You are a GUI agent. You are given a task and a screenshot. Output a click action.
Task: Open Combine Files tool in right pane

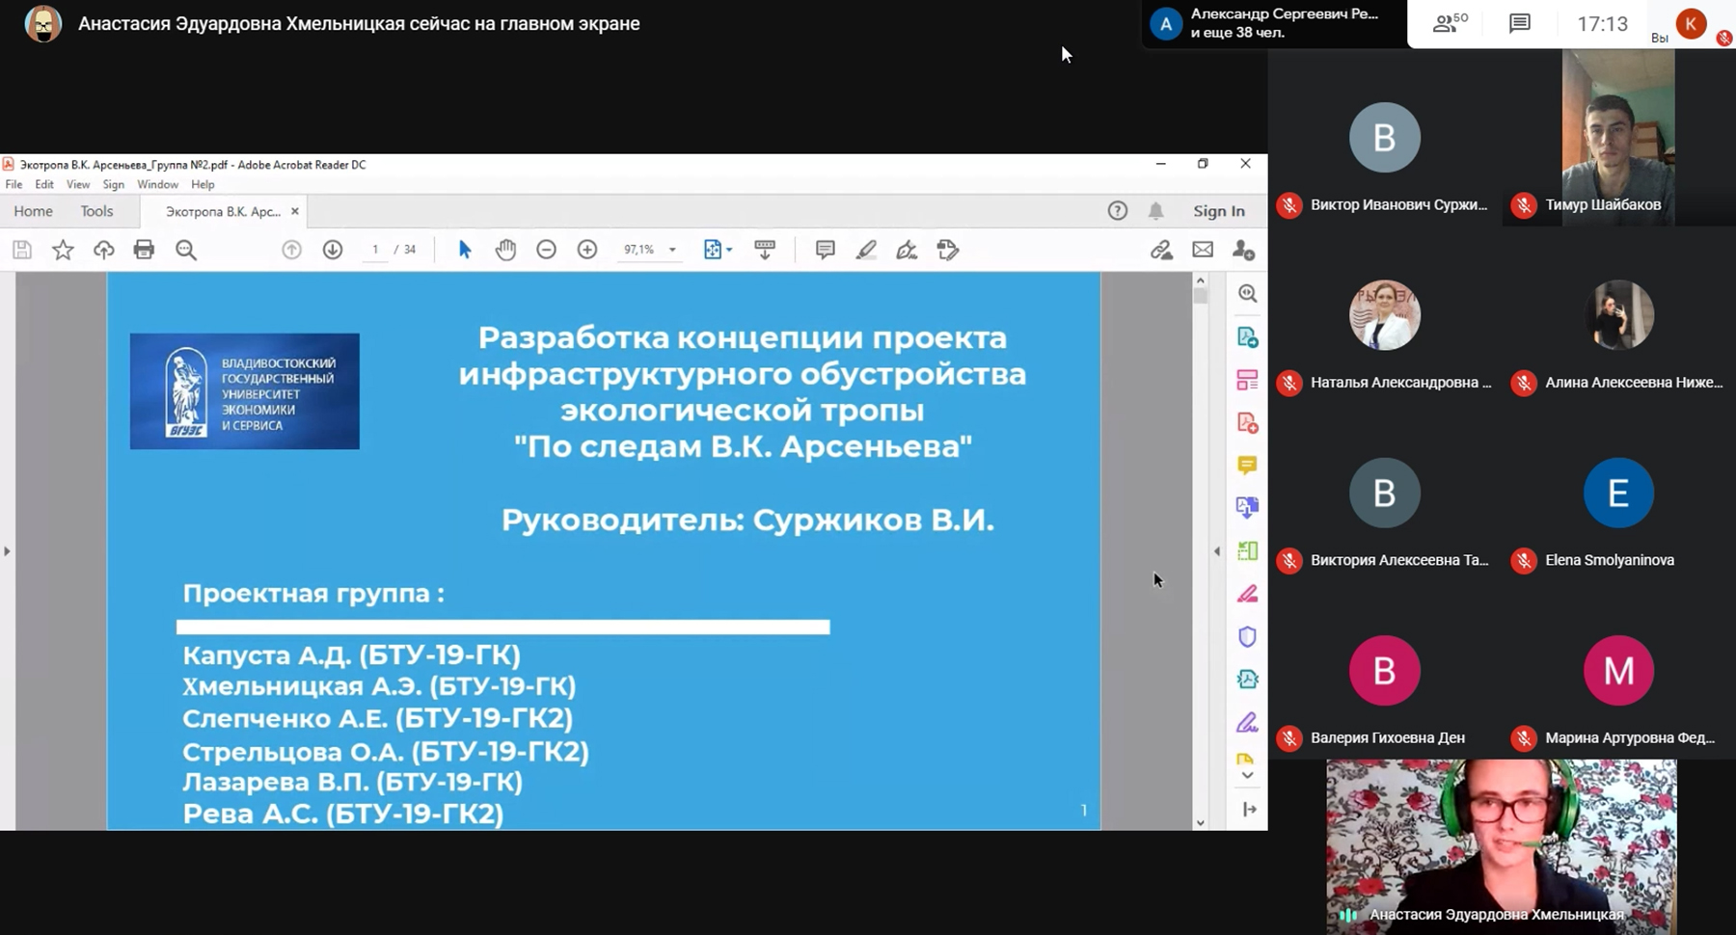1248,508
